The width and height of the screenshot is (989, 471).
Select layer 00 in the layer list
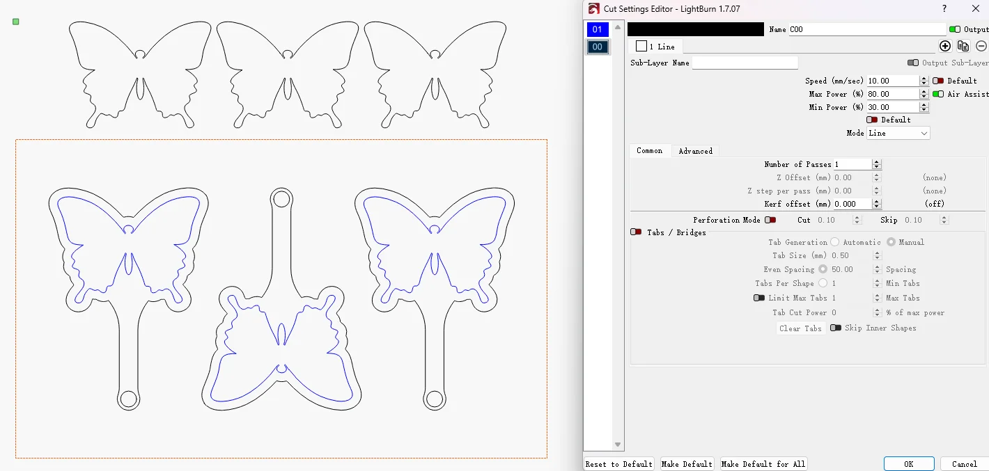point(598,47)
